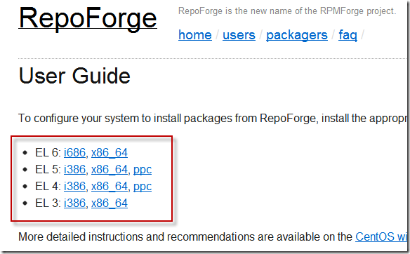Open the faq navigation link
The height and width of the screenshot is (254, 410).
348,35
